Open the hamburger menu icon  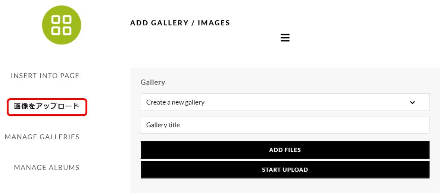coord(285,38)
